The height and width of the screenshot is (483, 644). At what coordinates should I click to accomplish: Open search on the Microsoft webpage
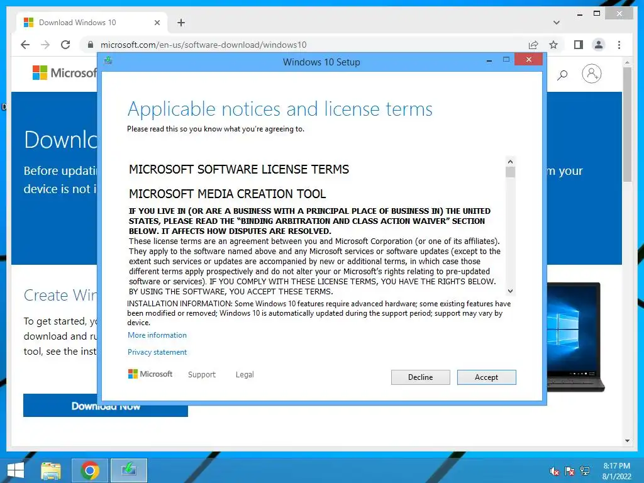[562, 75]
